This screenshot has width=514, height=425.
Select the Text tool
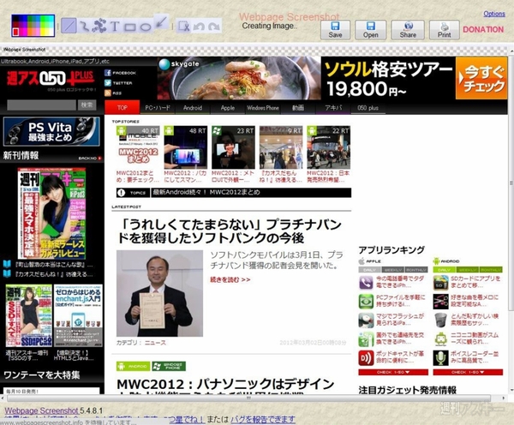(115, 27)
